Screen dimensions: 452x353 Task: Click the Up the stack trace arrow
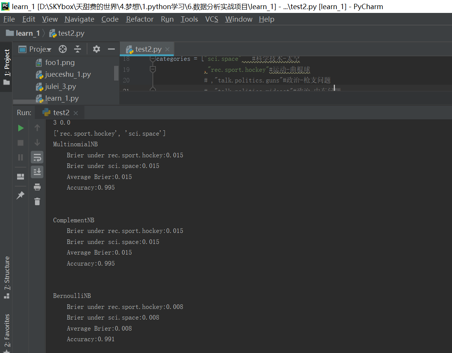37,128
